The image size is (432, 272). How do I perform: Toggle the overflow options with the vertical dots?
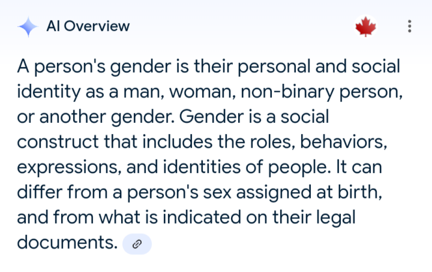coord(409,26)
